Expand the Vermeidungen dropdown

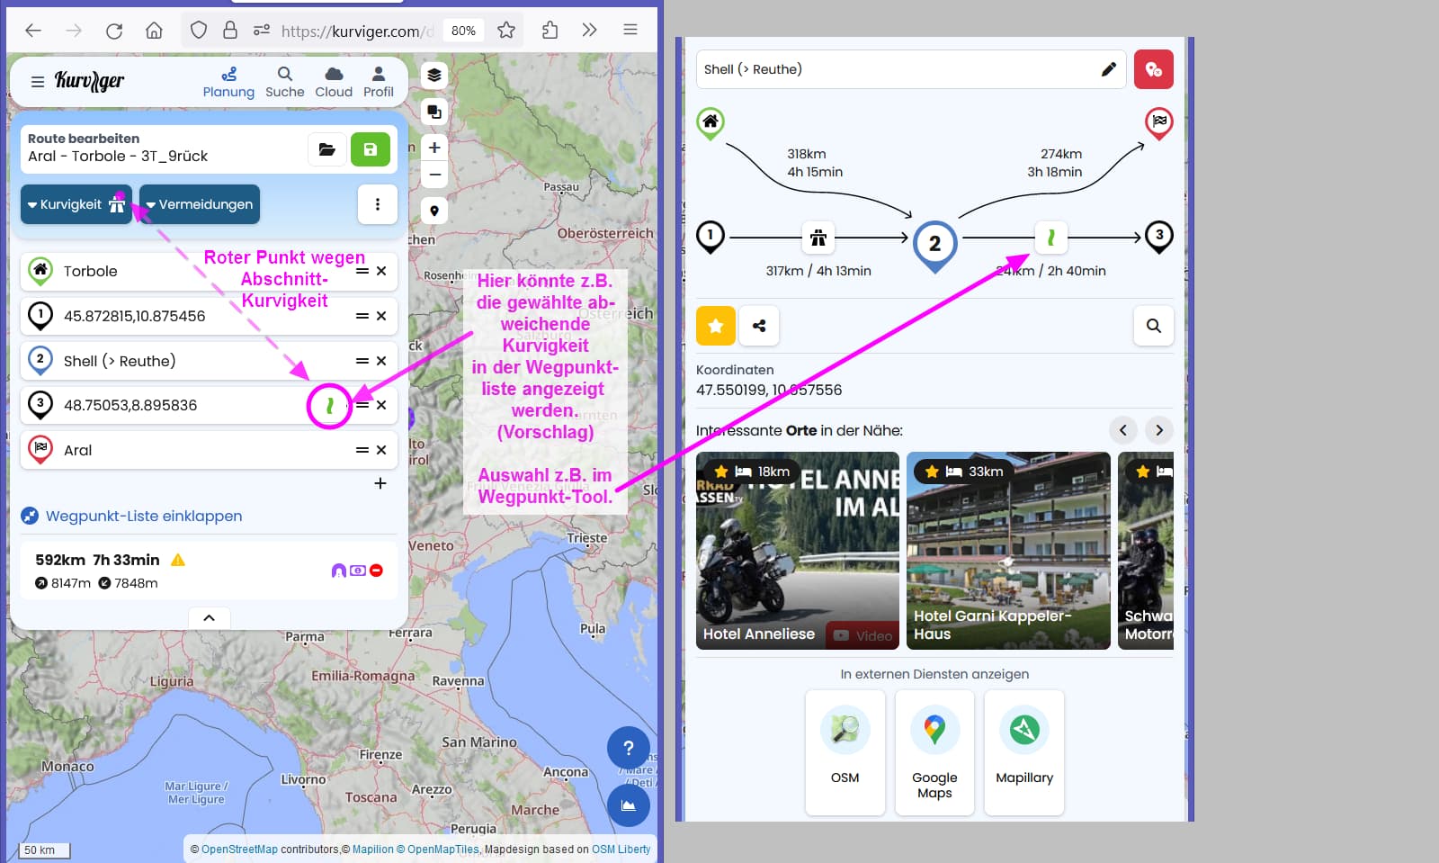pyautogui.click(x=200, y=204)
